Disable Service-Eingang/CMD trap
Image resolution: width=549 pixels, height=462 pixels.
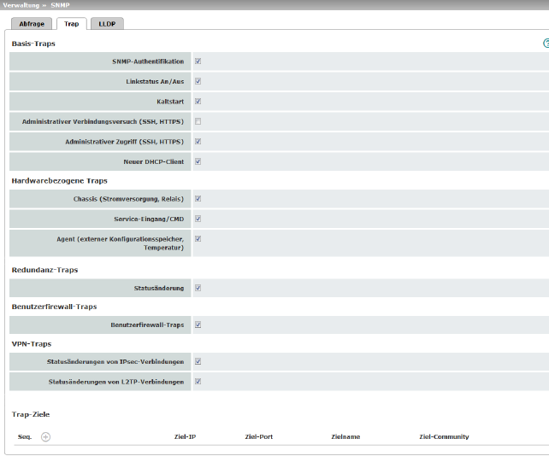198,219
